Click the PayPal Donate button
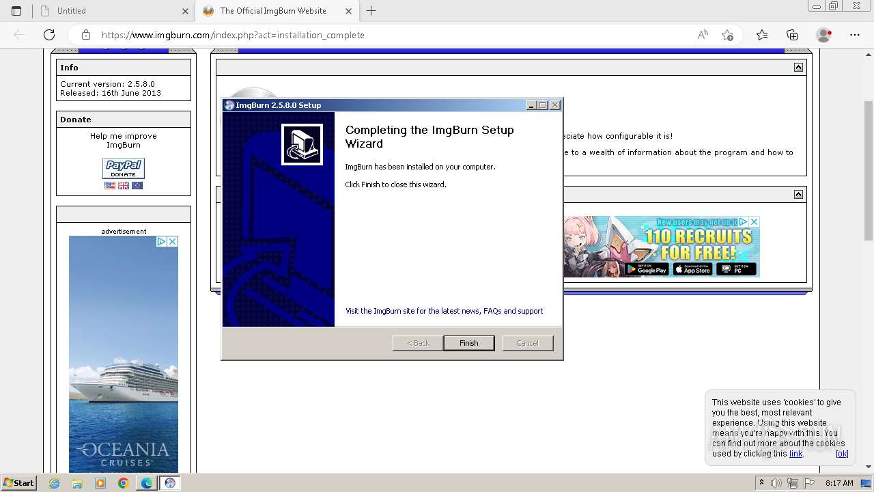874x492 pixels. pyautogui.click(x=124, y=168)
